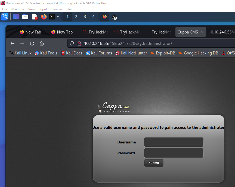Select the grouped terminal windows taskbar icon
Image resolution: width=235 pixels, height=187 pixels.
point(114,17)
